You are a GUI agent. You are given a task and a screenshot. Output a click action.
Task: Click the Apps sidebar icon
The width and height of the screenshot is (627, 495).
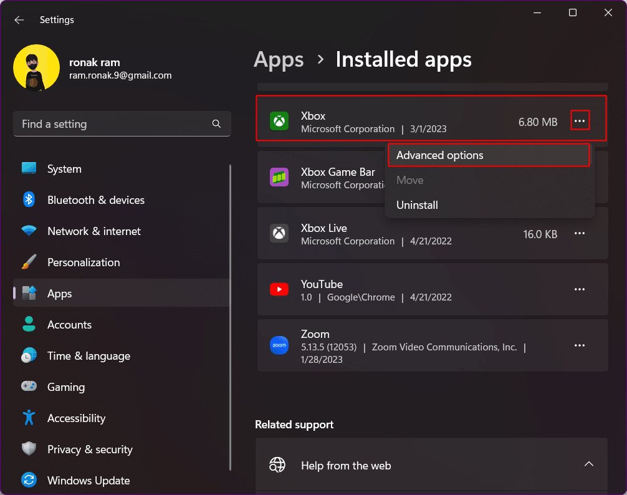pos(29,293)
